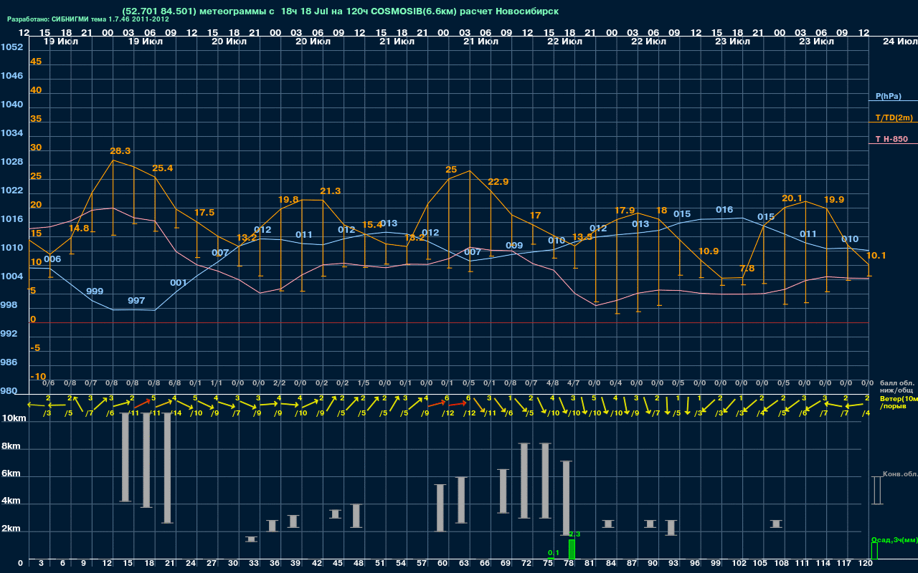Image resolution: width=918 pixels, height=573 pixels.
Task: Click the 15.4 temperature label
Action: (x=372, y=225)
